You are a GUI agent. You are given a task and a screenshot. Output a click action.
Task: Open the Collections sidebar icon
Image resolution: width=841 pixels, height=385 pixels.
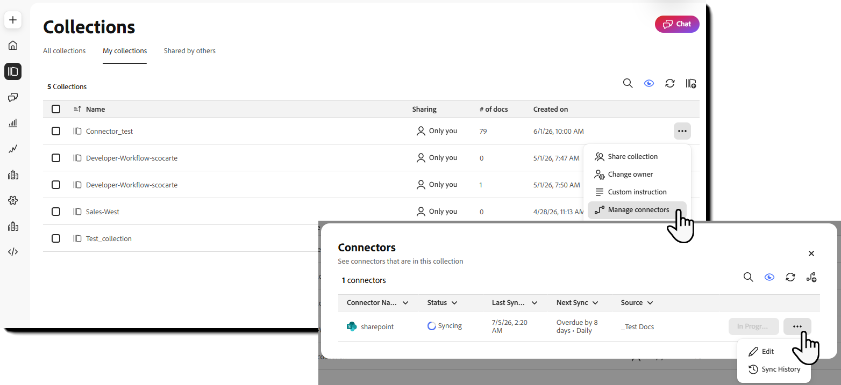tap(13, 71)
